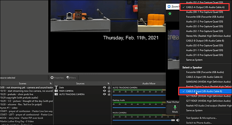The height and width of the screenshot is (125, 232).
Task: Click the date text in the OBS preview
Action: tap(131, 38)
